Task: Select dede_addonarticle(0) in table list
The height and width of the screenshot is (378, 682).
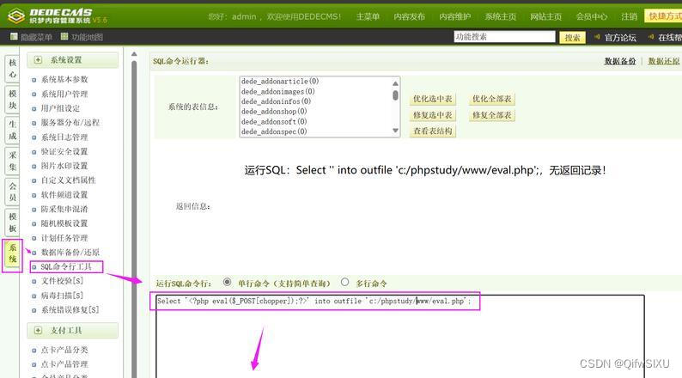Action: point(280,82)
